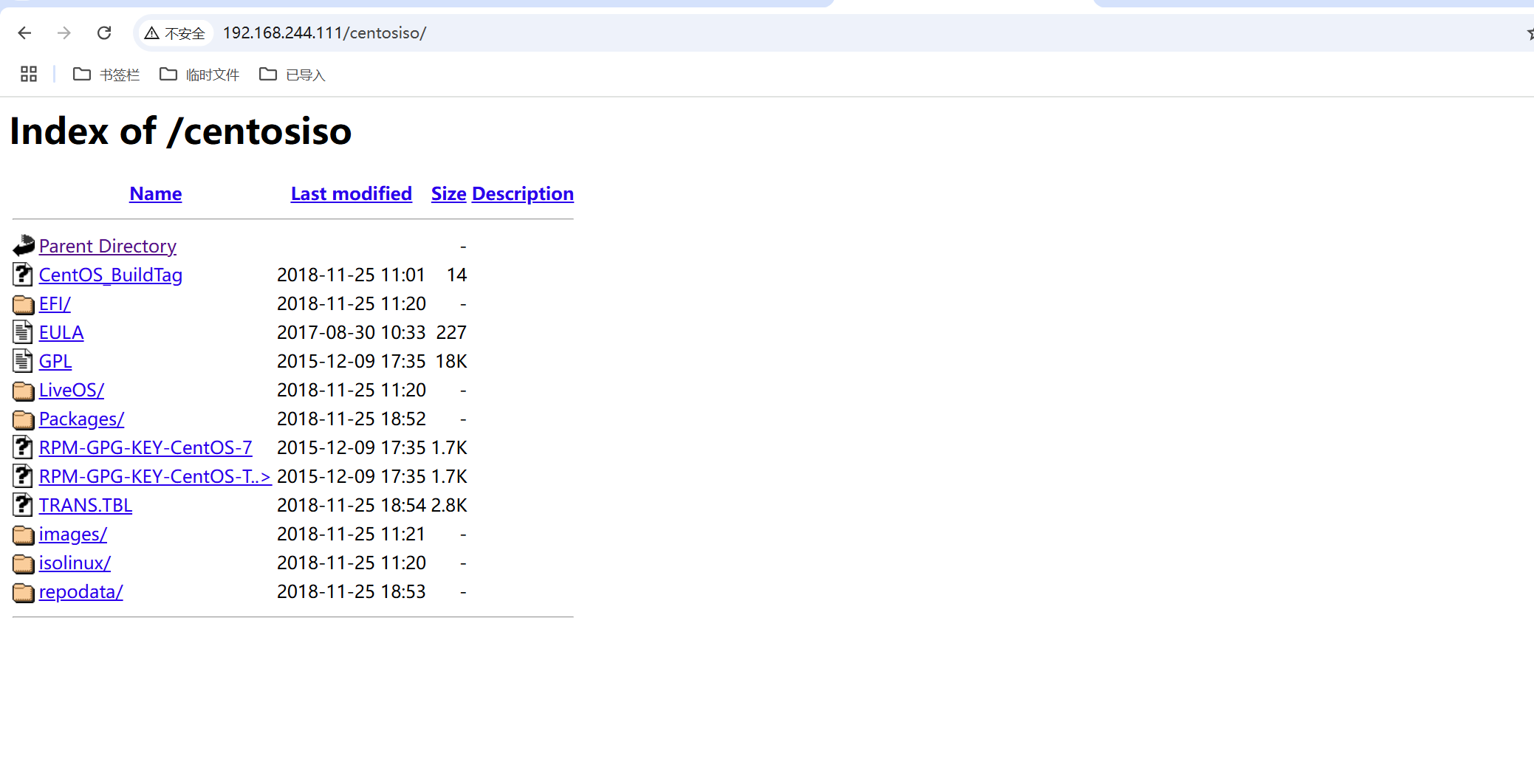Sort listing by Name column

click(156, 193)
